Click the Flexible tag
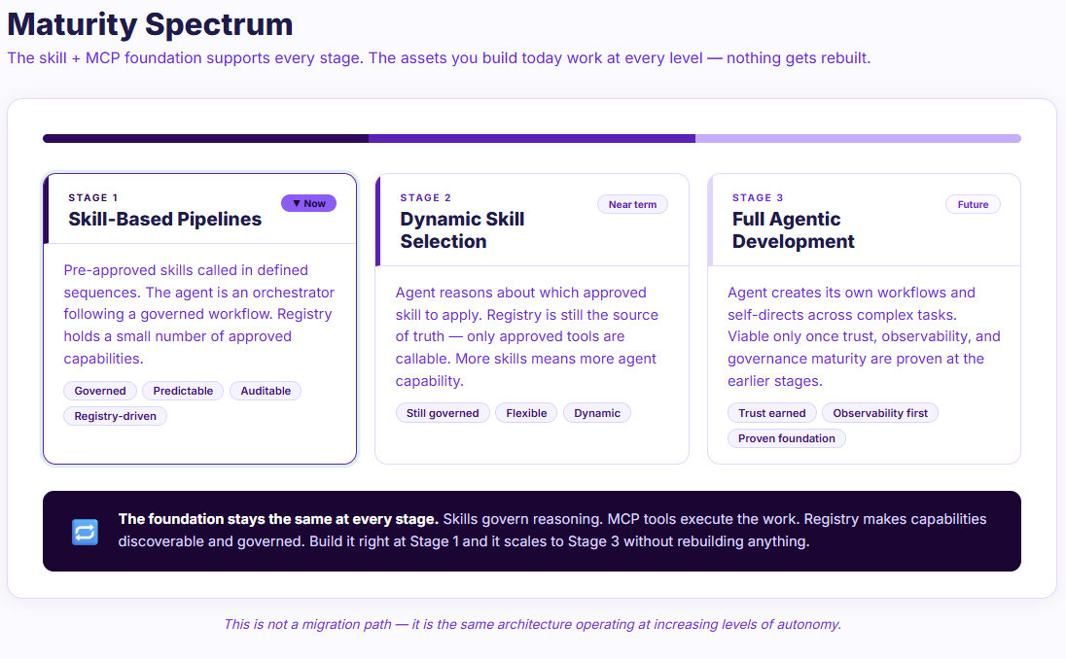Viewport: 1066px width, 659px height. (x=526, y=413)
